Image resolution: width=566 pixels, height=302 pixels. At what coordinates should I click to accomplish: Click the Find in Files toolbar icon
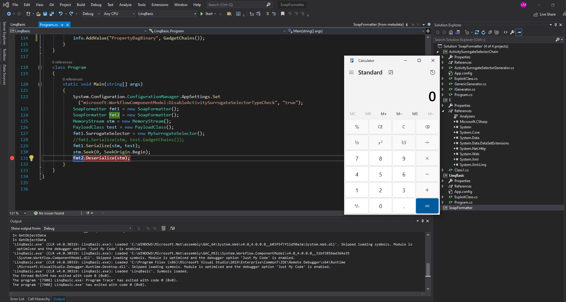(229, 14)
